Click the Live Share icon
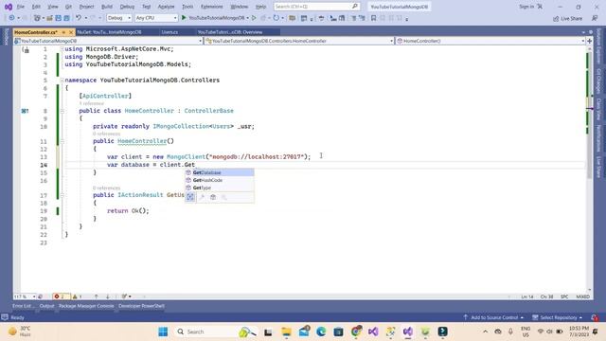This screenshot has height=341, width=606. [567, 18]
